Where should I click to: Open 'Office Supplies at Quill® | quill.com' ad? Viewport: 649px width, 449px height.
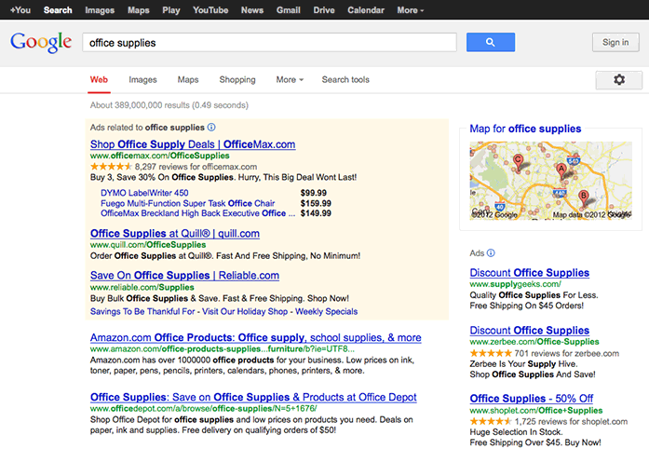[175, 233]
